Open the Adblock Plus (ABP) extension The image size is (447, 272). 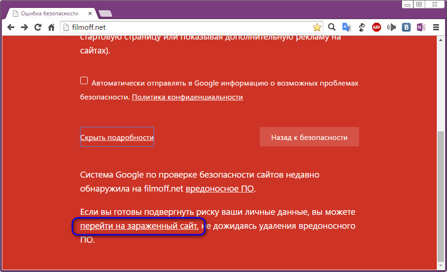[376, 27]
